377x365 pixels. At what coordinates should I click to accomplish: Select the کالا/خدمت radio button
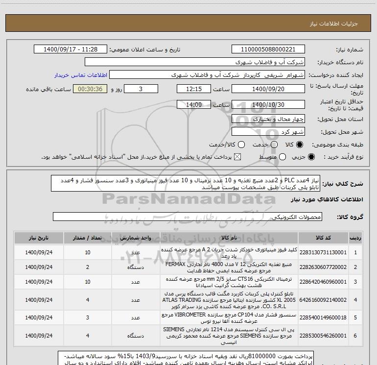(241, 145)
